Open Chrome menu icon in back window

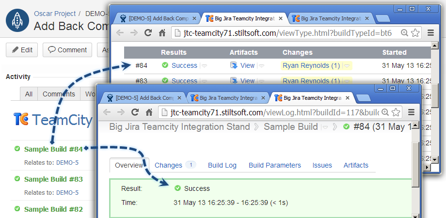430,33
